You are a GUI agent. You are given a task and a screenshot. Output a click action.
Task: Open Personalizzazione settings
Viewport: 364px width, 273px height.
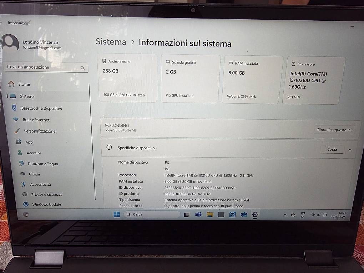(x=40, y=131)
